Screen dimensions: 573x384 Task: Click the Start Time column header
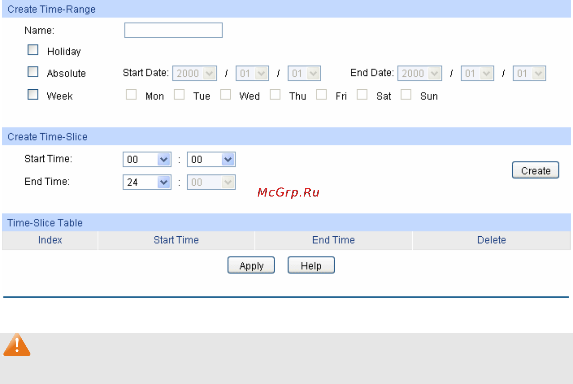point(176,240)
